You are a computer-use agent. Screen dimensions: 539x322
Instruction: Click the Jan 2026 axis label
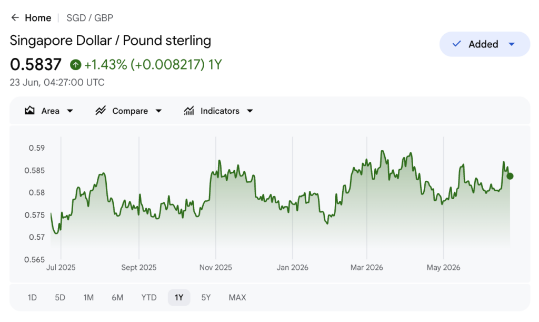tap(293, 268)
